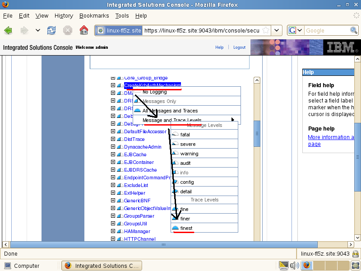Open the Computer menu button on taskbar
This screenshot has height=271, width=361.
point(22,266)
